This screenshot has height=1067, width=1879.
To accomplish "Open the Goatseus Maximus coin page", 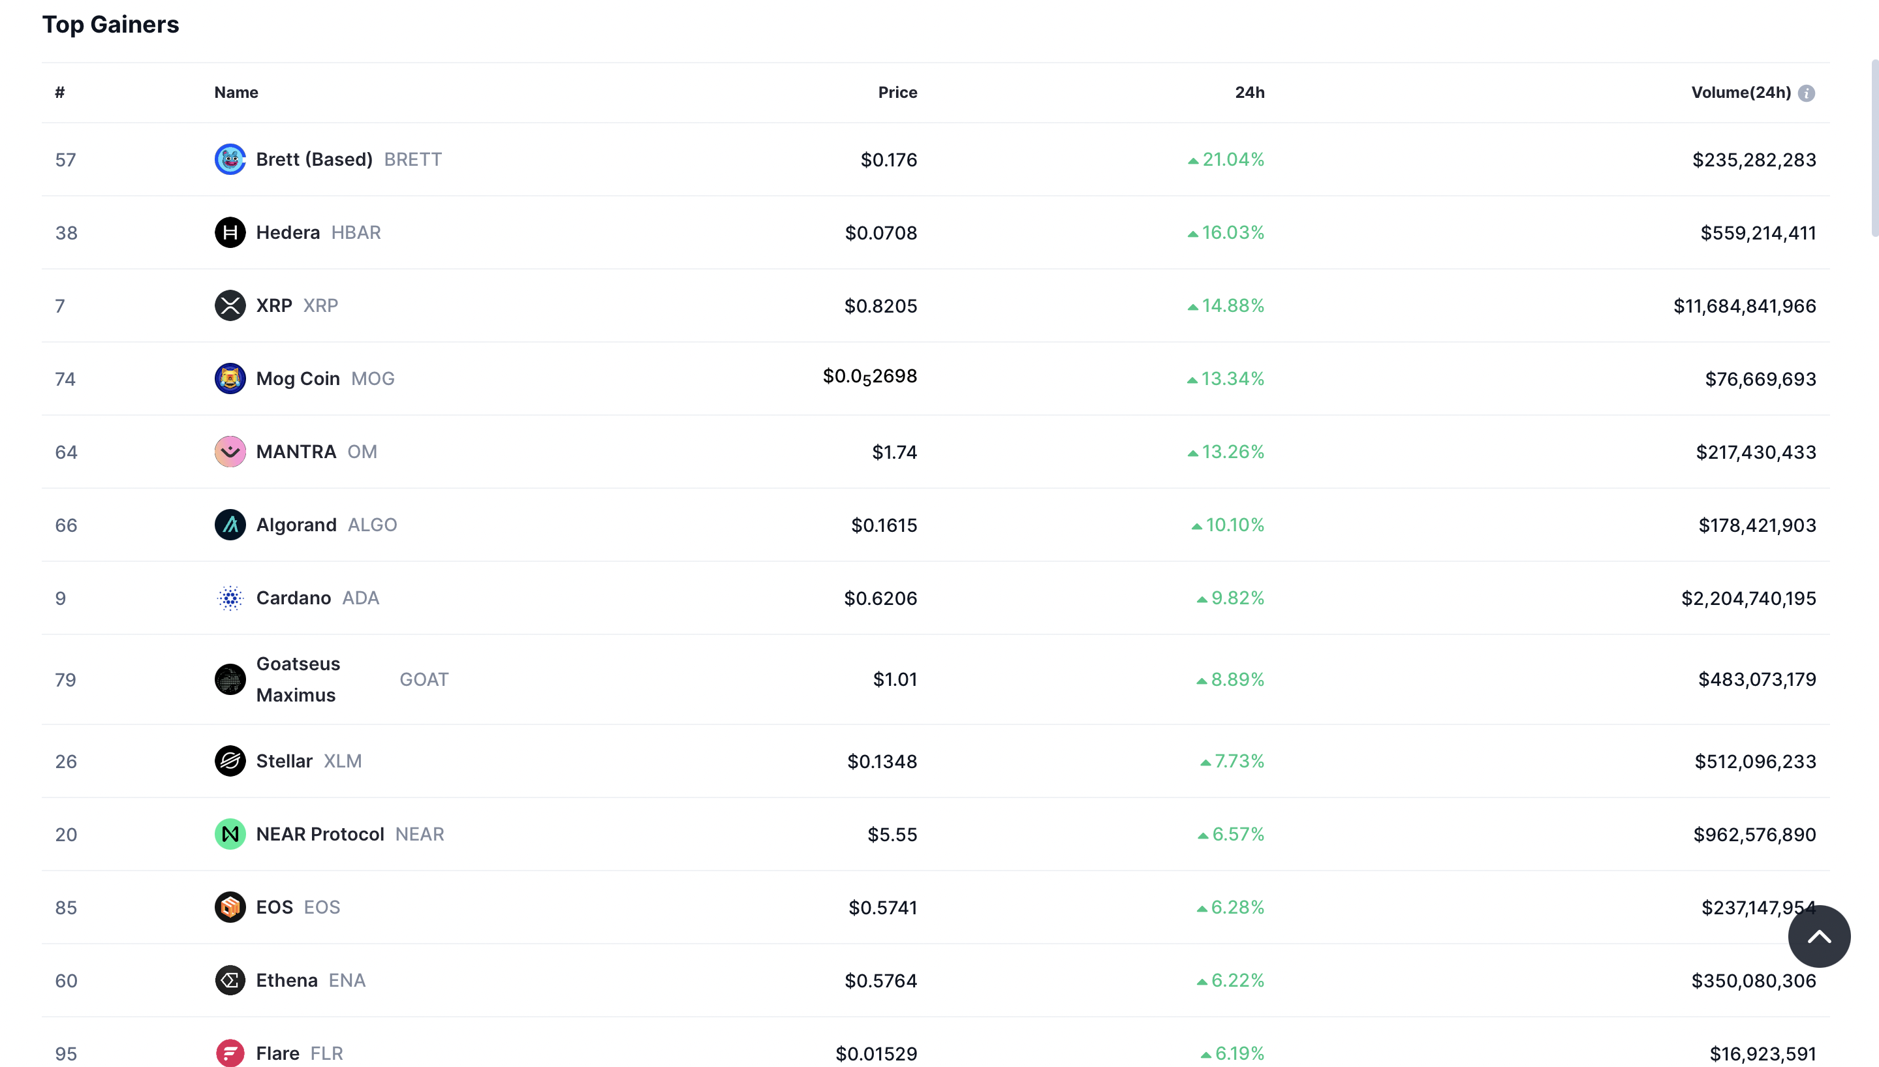I will (x=298, y=679).
